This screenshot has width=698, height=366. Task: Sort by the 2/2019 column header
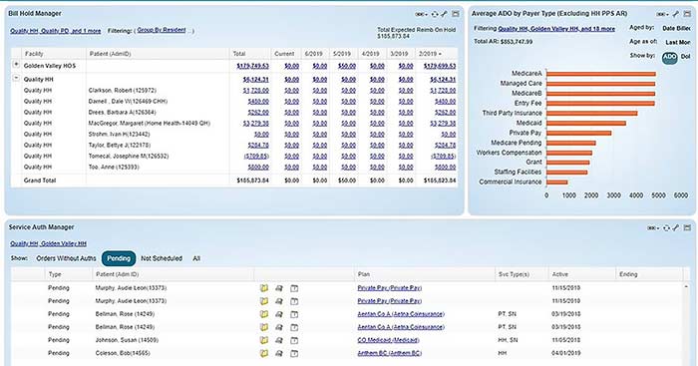tap(430, 54)
